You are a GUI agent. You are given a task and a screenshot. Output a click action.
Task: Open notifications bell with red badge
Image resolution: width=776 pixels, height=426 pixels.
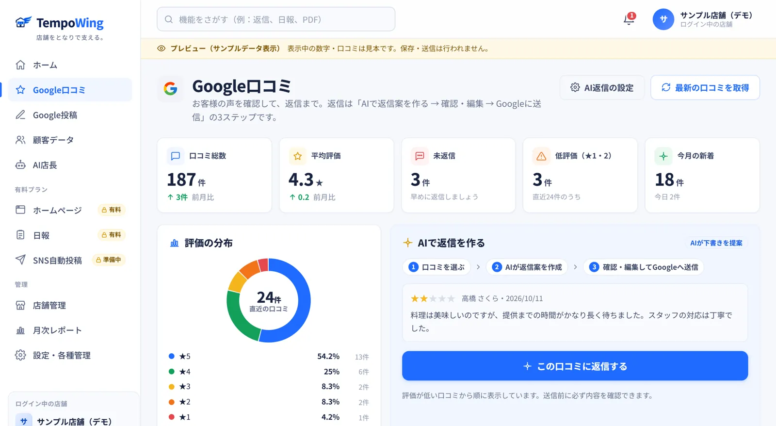629,19
